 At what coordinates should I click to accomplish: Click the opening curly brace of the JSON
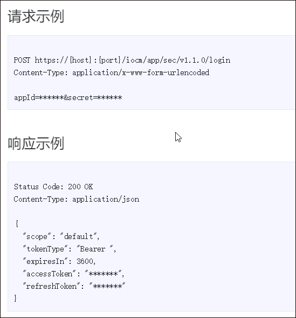(17, 224)
